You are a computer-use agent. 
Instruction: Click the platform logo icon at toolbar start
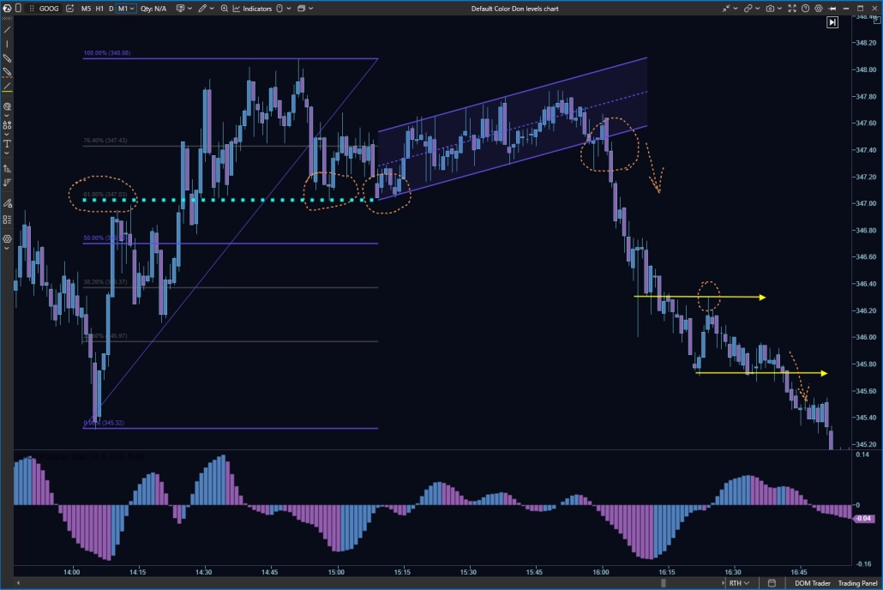click(7, 9)
